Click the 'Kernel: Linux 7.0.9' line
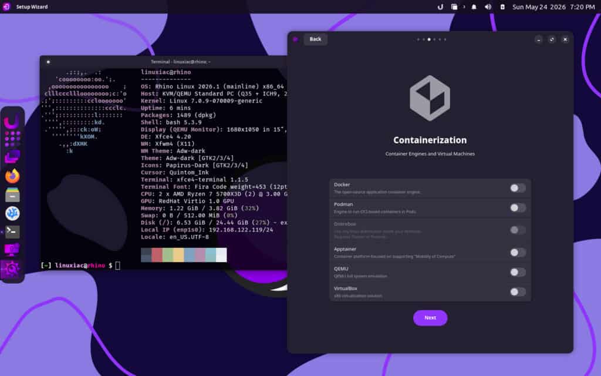Screen dimensions: 601x376 coord(202,101)
